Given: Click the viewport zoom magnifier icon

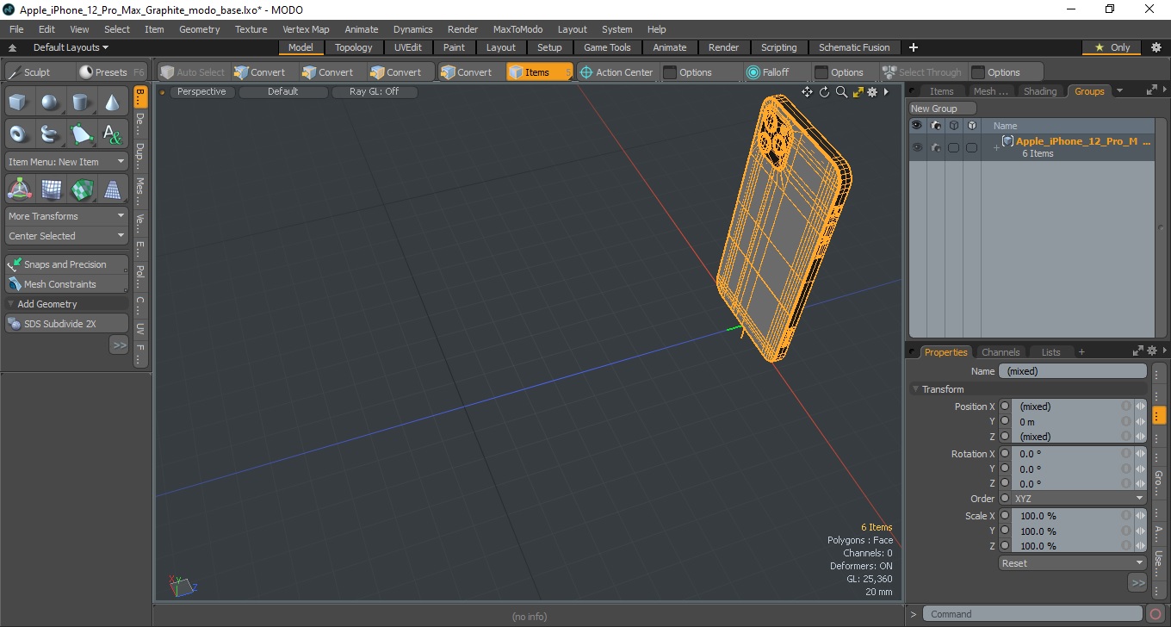Looking at the screenshot, I should (841, 92).
